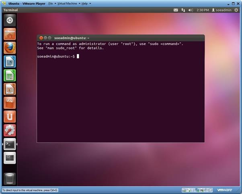The image size is (242, 194).
Task: Open LibreOffice Impress presentation app
Action: point(10,89)
